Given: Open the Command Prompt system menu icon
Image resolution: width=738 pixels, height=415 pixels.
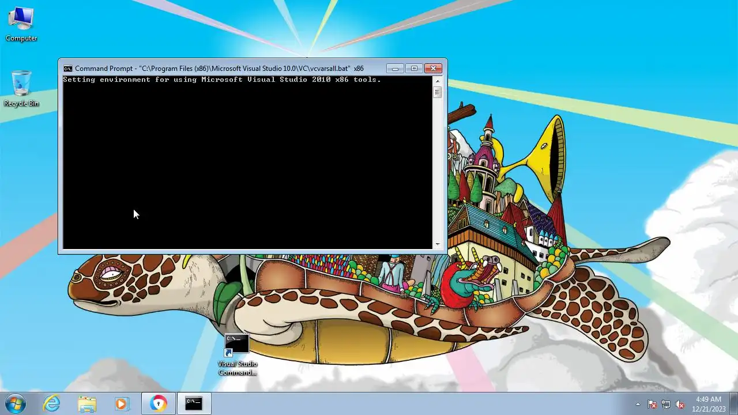Looking at the screenshot, I should click(x=67, y=69).
